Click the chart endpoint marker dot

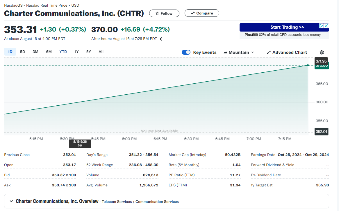point(308,65)
